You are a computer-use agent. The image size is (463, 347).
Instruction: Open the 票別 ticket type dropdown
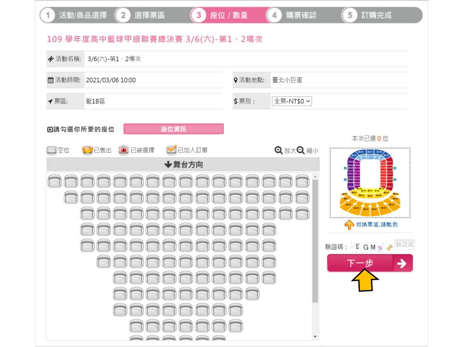[292, 102]
